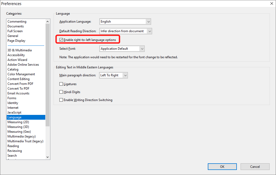276x175 pixels.
Task: Enable Writing Direction Switching checkbox
Action: [61, 100]
